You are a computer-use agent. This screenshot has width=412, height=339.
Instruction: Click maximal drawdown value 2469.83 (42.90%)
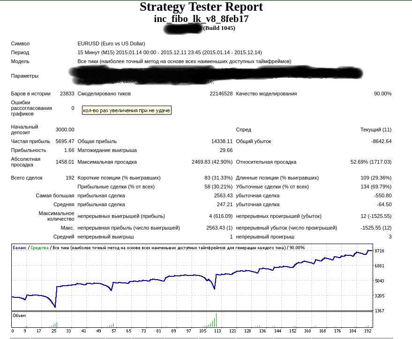(x=212, y=162)
